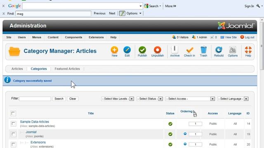
Task: Open the Select Language dropdown
Action: [233, 99]
